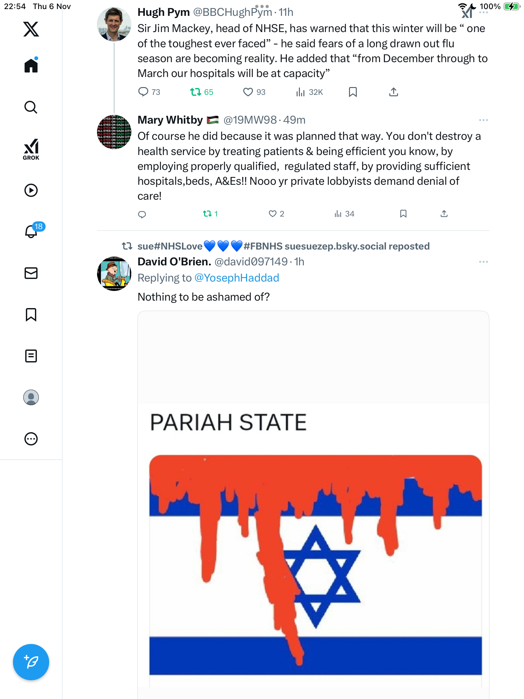This screenshot has width=524, height=699.
Task: Open more options for Mary Whitby's post
Action: coord(483,120)
